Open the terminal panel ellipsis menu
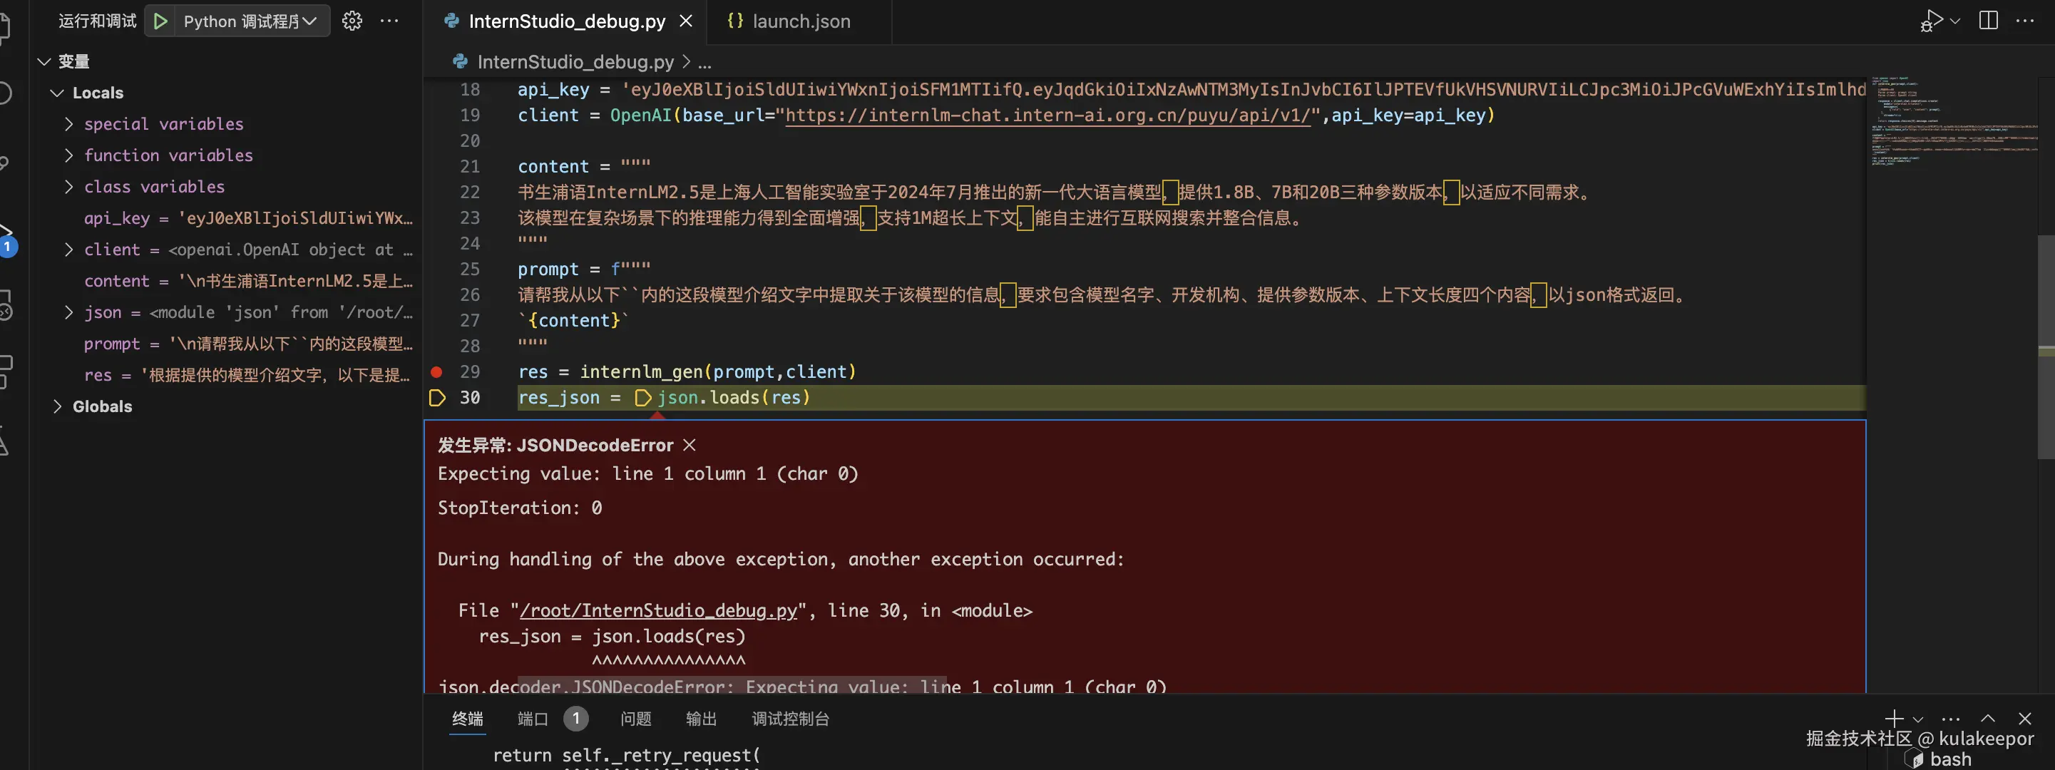This screenshot has width=2055, height=770. [1949, 717]
